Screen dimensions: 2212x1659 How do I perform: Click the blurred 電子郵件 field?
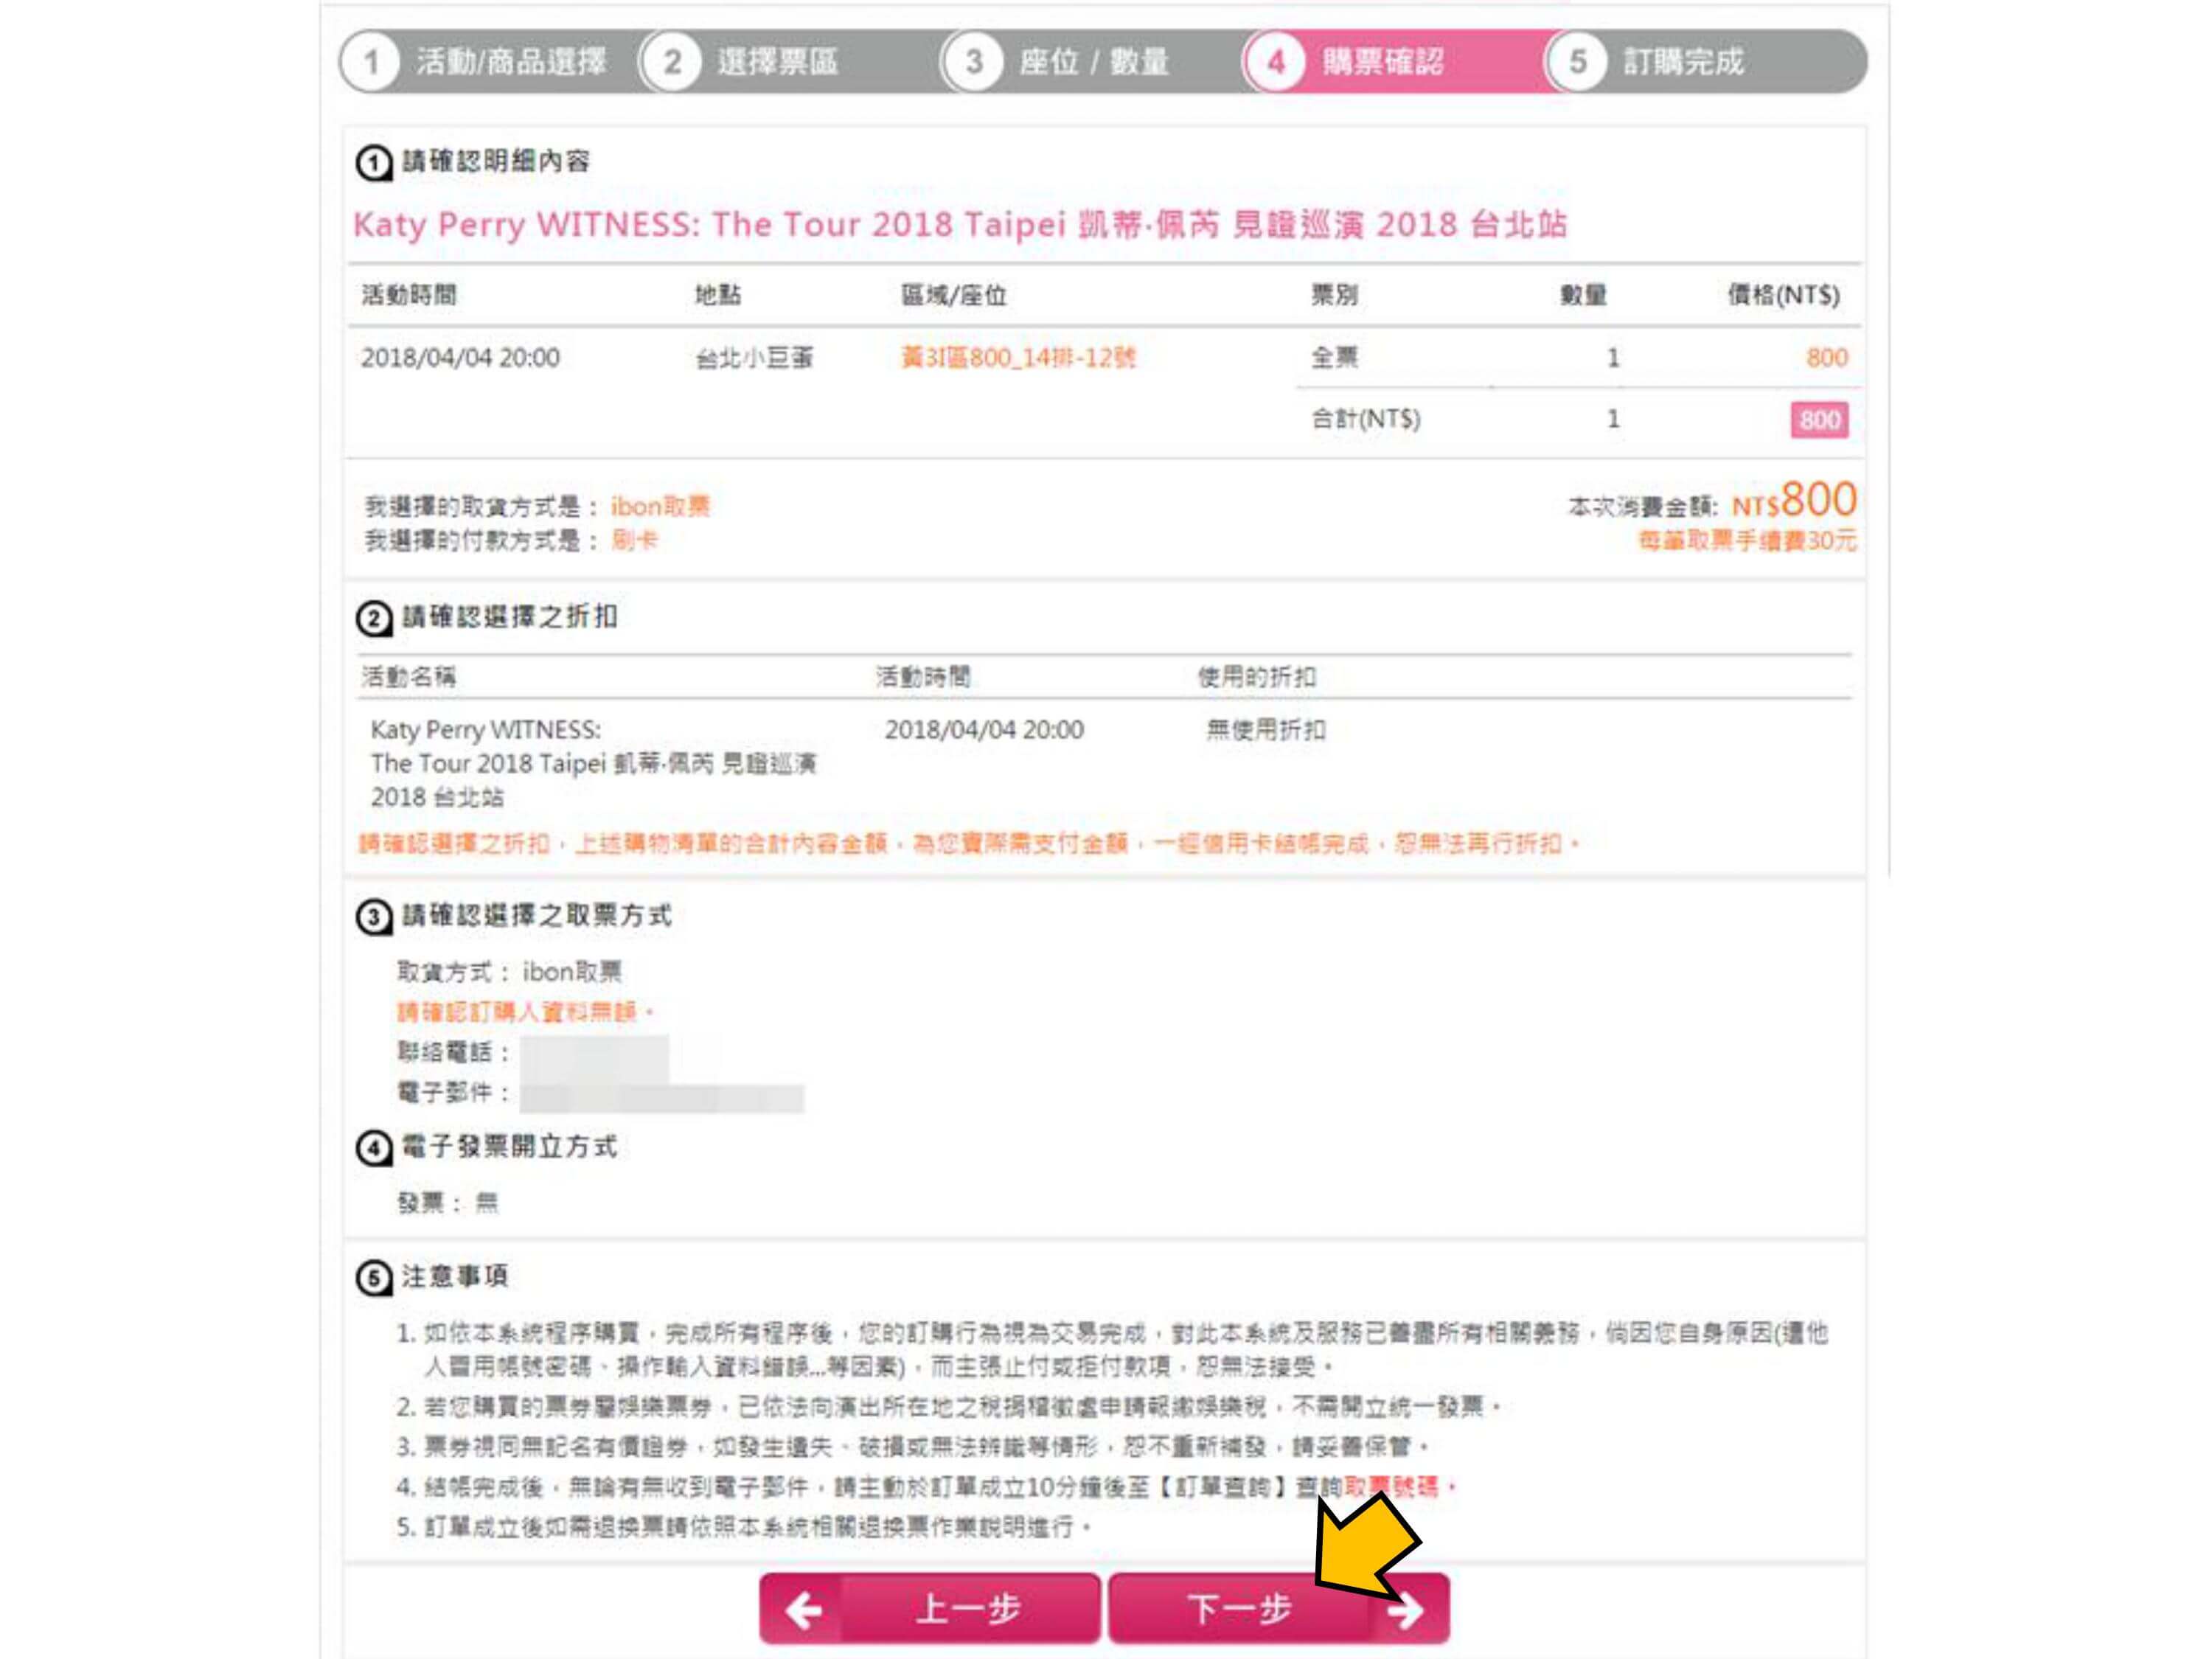pyautogui.click(x=661, y=1094)
